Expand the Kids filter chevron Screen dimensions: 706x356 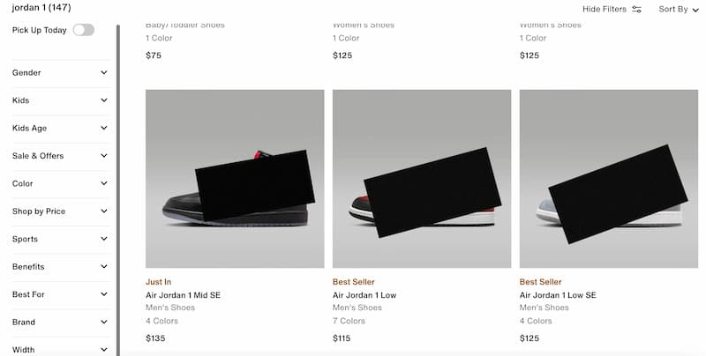point(104,100)
